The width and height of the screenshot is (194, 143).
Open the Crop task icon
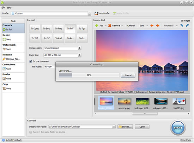click(4, 89)
